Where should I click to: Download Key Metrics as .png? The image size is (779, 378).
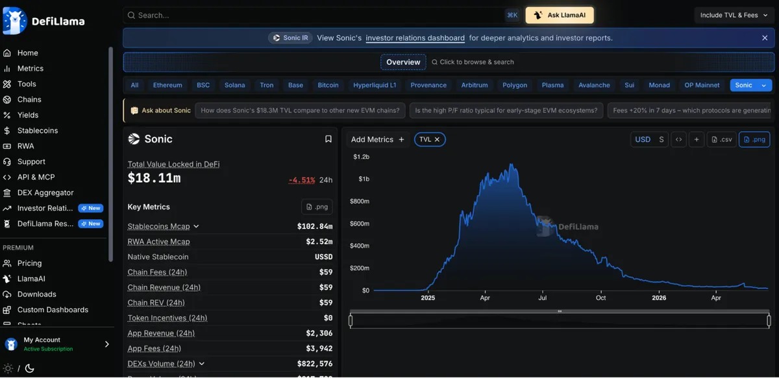pos(317,207)
